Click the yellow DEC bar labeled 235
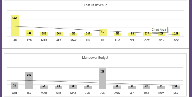192x97 pixels. click(176, 34)
